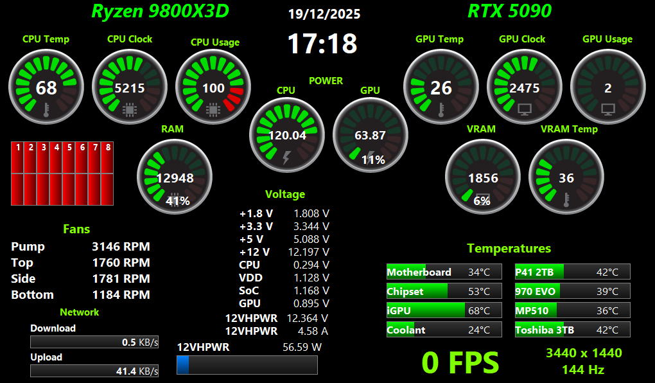The height and width of the screenshot is (383, 655).
Task: Click the VRAM Temp reading 36
Action: click(x=566, y=178)
